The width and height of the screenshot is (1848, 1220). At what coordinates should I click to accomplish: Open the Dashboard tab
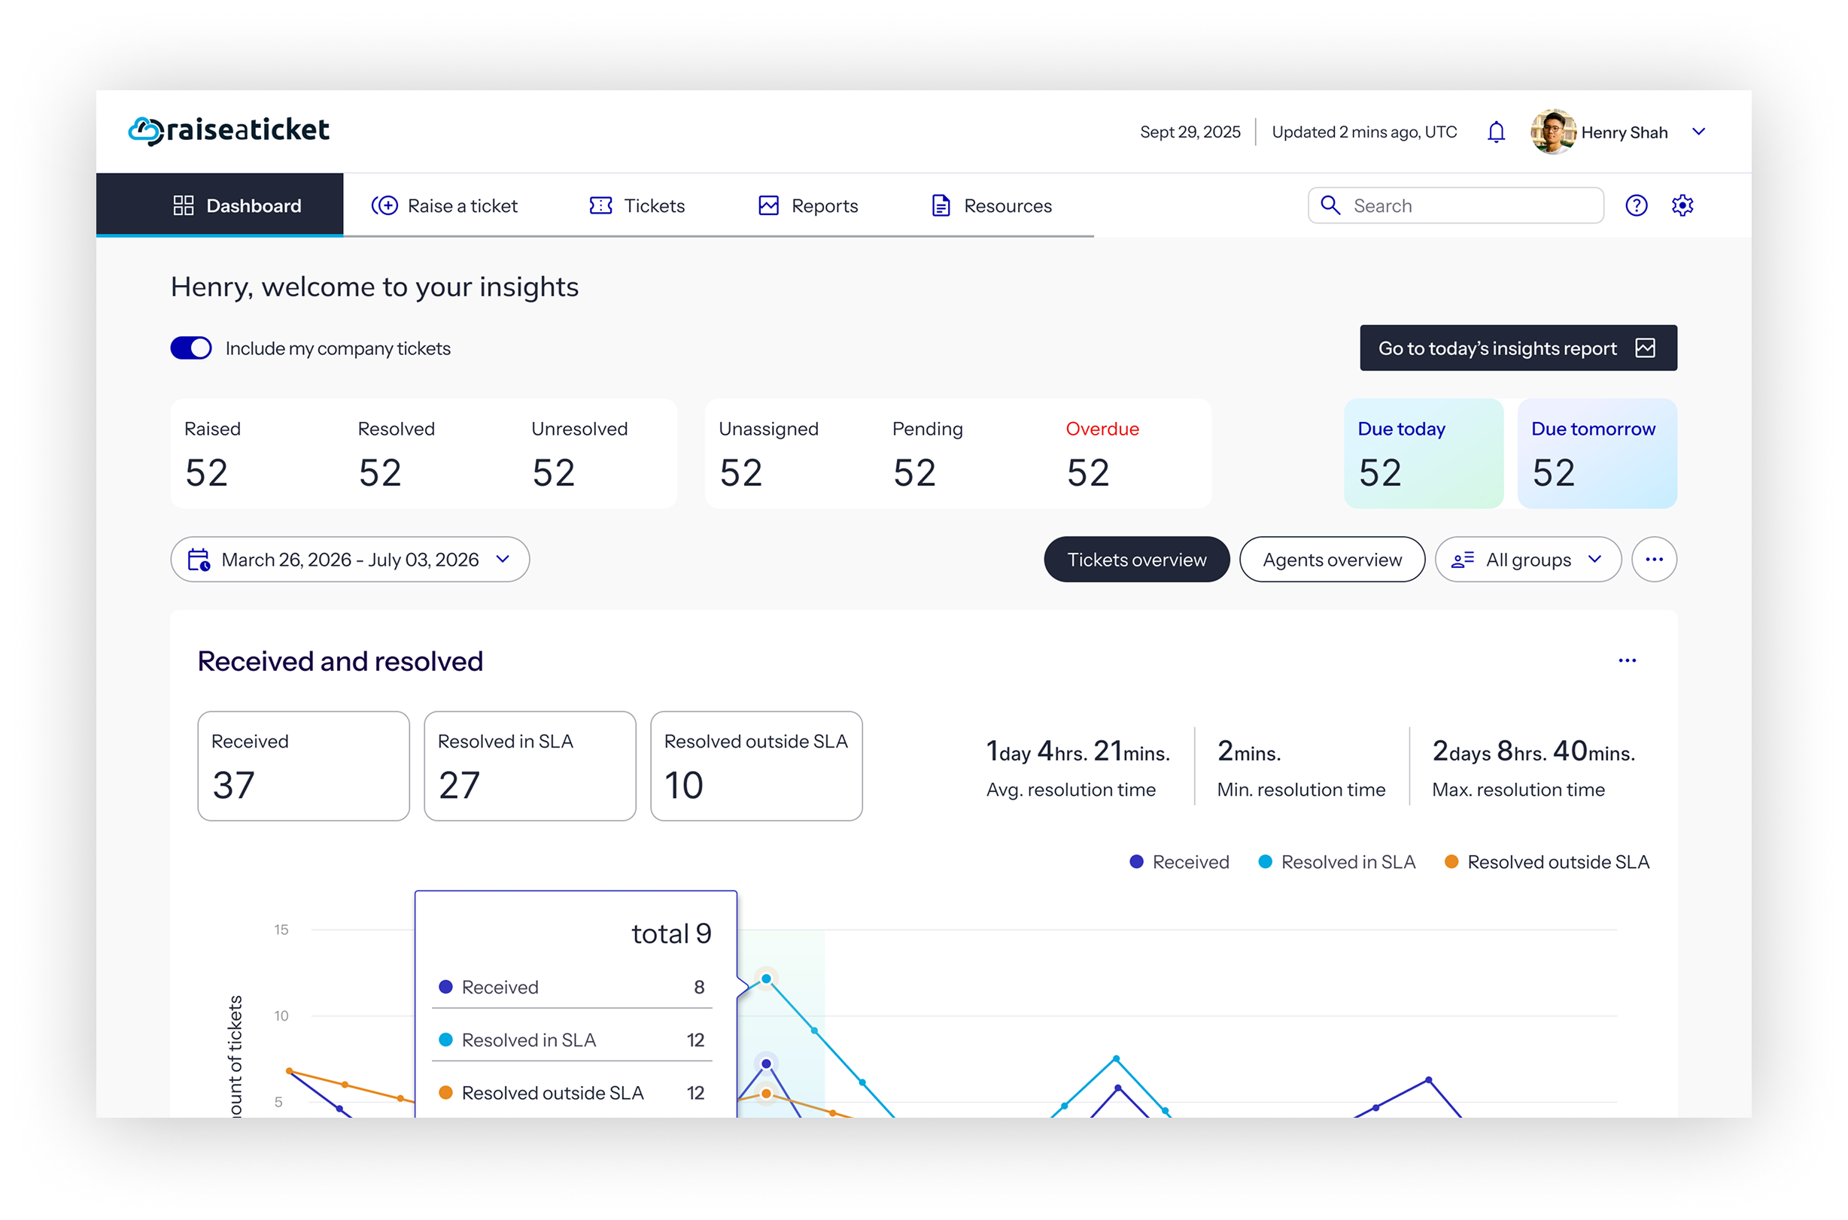pyautogui.click(x=220, y=205)
